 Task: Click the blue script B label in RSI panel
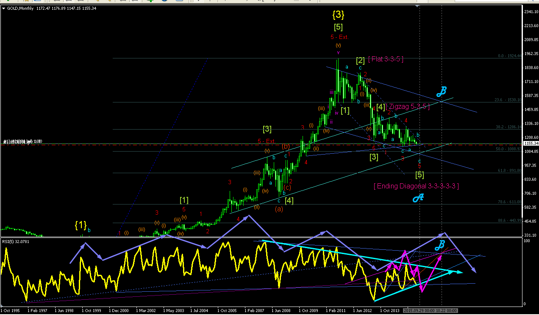click(440, 245)
